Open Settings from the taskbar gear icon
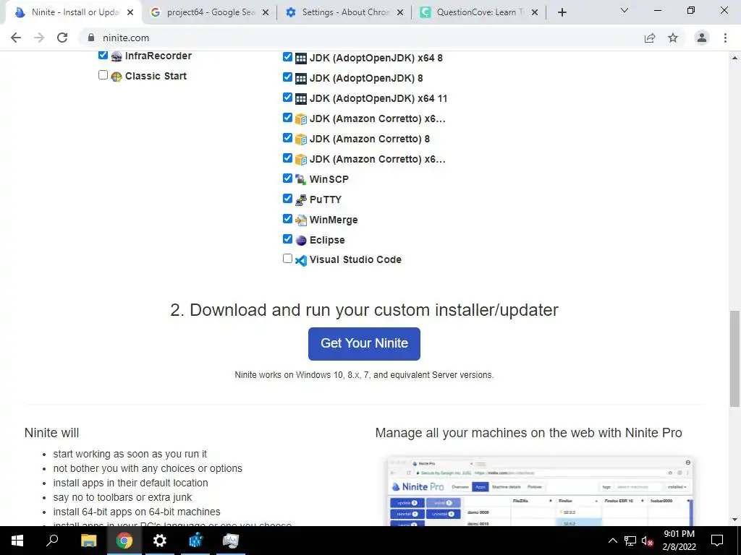This screenshot has height=555, width=741. click(x=160, y=541)
